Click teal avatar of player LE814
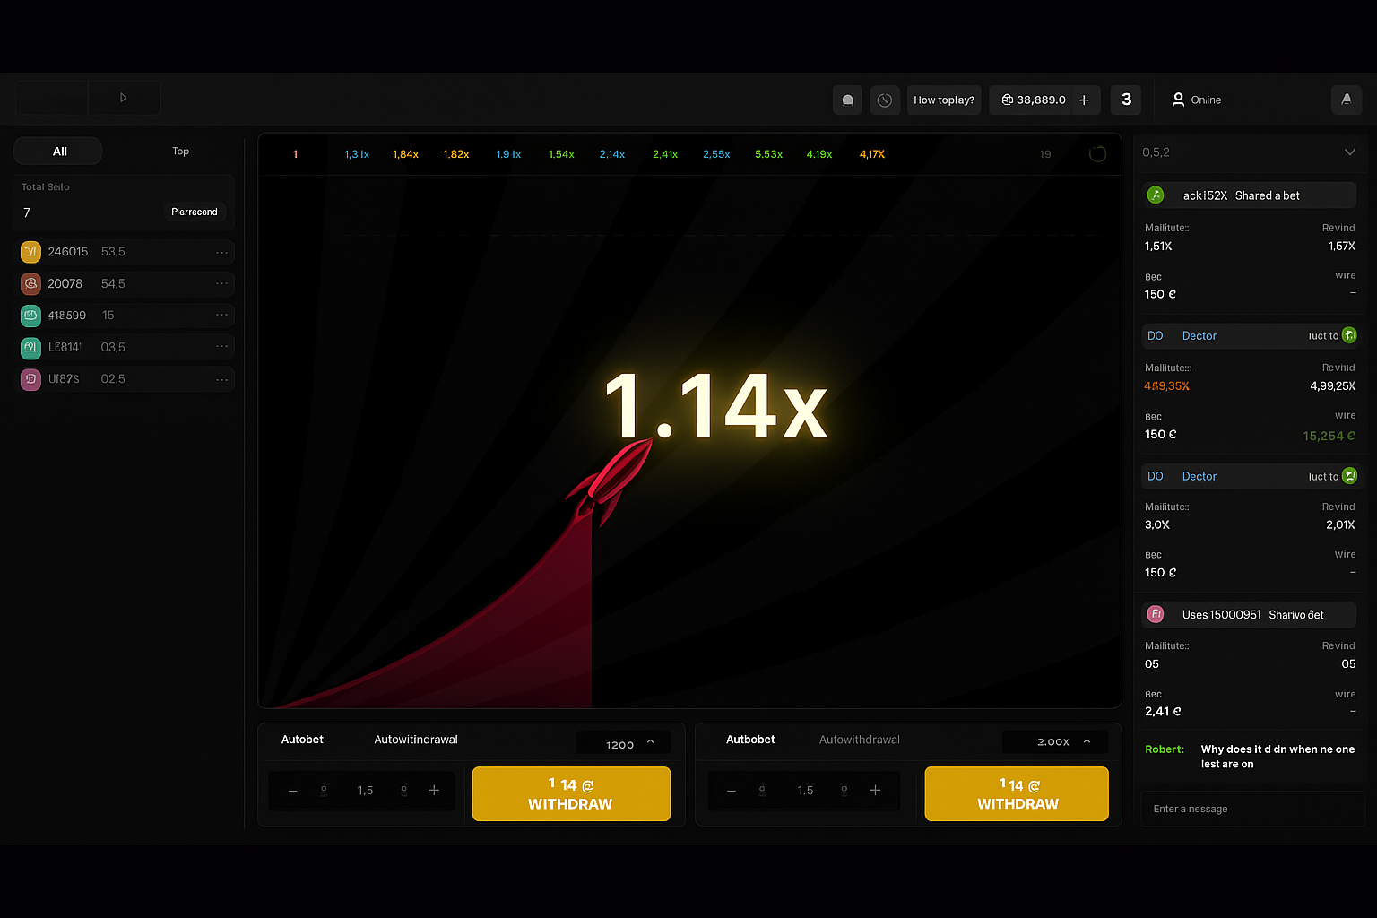This screenshot has width=1377, height=918. [30, 347]
